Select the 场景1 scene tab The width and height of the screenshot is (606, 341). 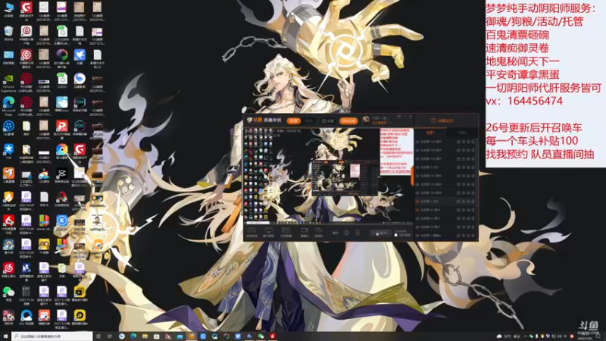(430, 133)
